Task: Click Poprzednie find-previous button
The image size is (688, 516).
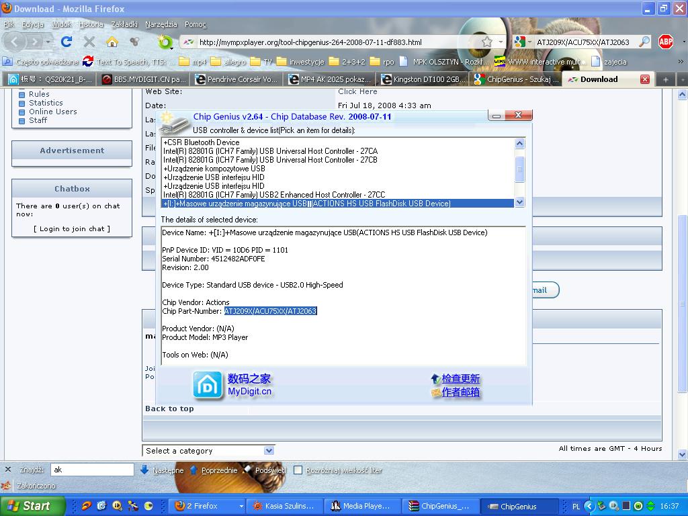Action: point(214,470)
